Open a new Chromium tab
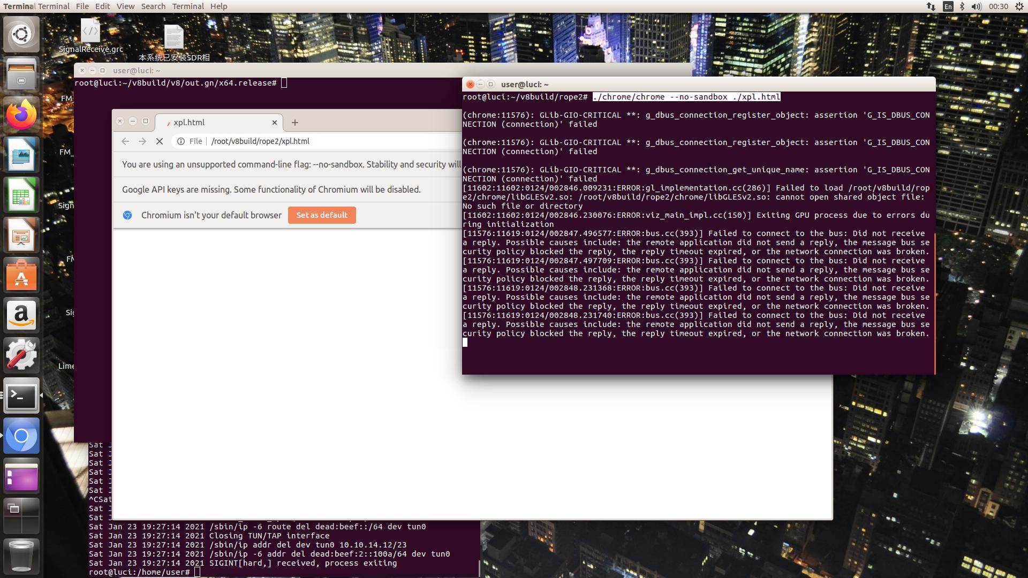This screenshot has height=578, width=1028. [294, 123]
